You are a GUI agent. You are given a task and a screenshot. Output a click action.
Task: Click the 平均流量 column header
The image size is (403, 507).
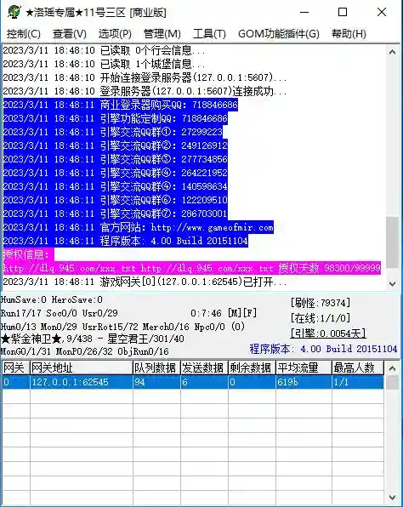point(304,368)
